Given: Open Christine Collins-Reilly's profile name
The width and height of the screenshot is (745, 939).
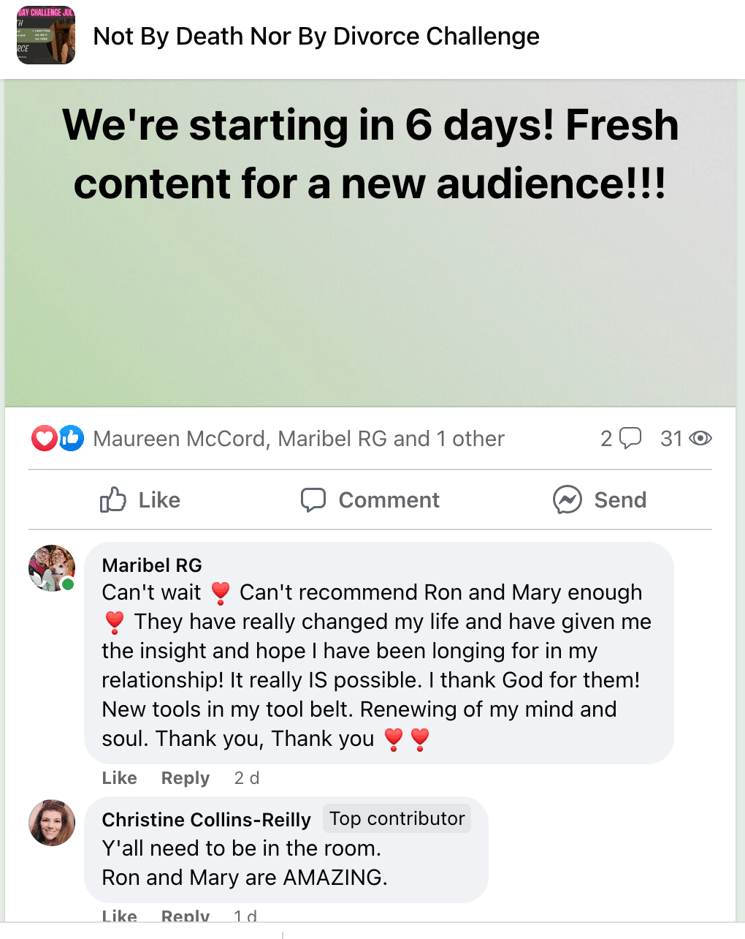Looking at the screenshot, I should tap(206, 820).
